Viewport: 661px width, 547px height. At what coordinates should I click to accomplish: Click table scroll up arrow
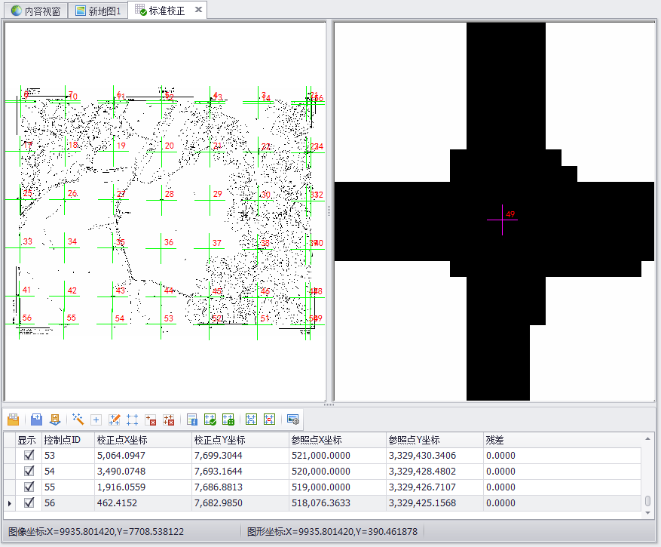[x=647, y=438]
